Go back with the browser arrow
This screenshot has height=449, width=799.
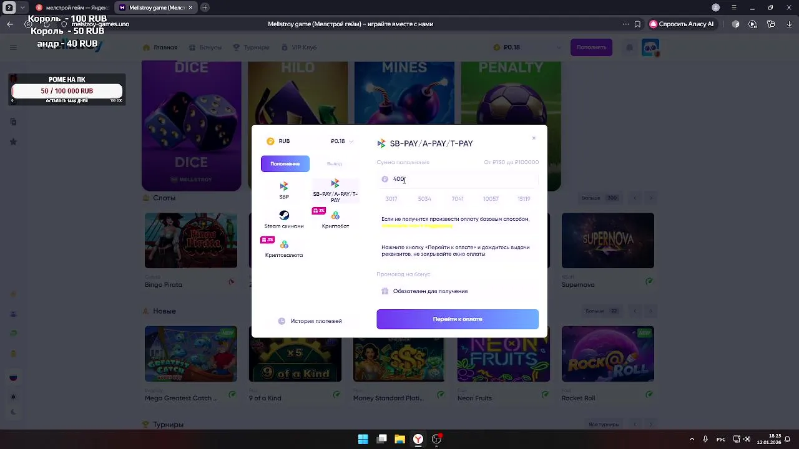[x=10, y=24]
